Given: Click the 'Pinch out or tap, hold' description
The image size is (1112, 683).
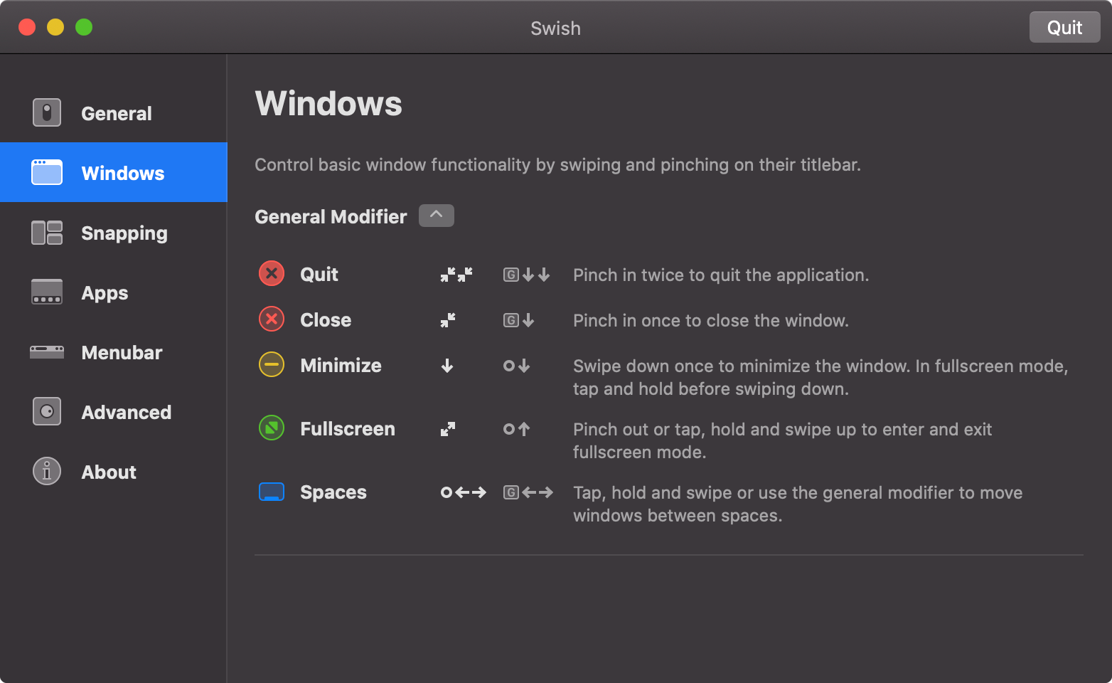Looking at the screenshot, I should tap(782, 440).
